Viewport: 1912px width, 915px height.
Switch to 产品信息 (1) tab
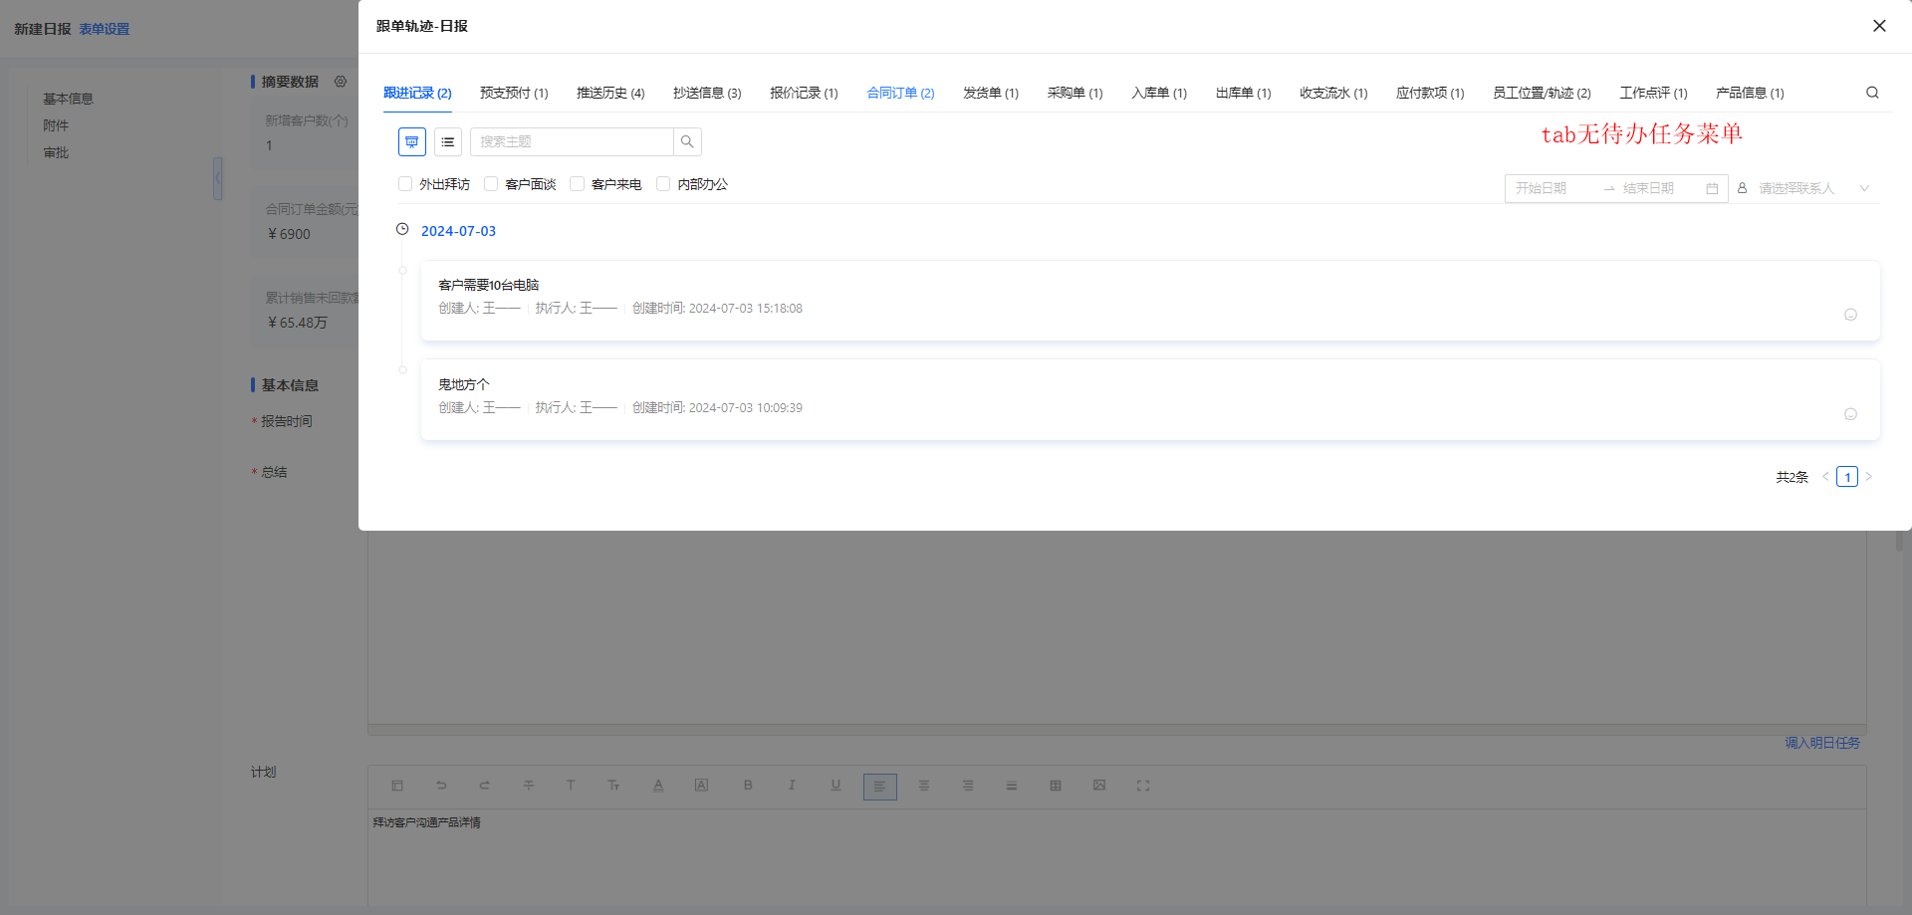1750,94
